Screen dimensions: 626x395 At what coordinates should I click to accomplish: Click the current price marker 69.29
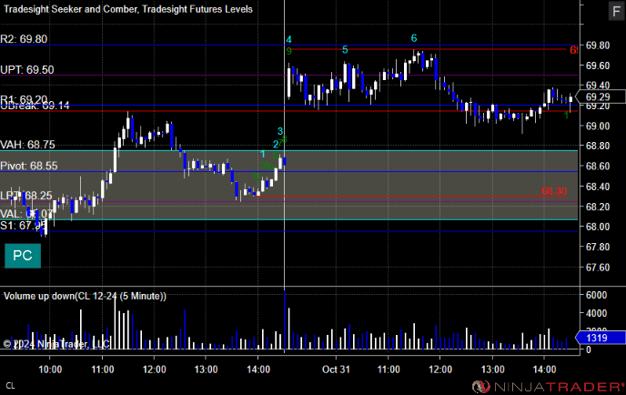tap(601, 97)
